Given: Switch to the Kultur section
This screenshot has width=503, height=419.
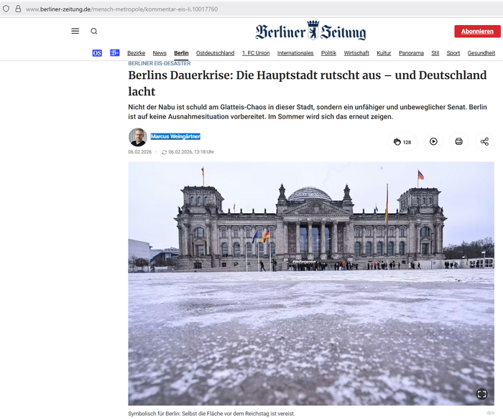Looking at the screenshot, I should [384, 53].
